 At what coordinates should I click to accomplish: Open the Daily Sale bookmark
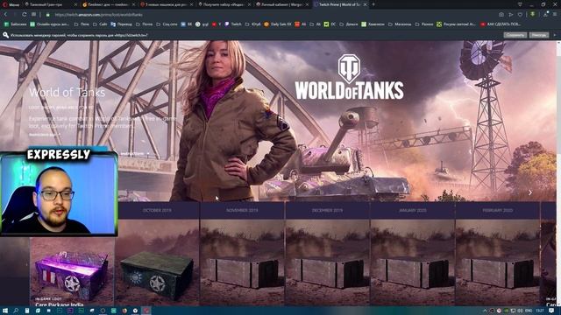(x=278, y=24)
